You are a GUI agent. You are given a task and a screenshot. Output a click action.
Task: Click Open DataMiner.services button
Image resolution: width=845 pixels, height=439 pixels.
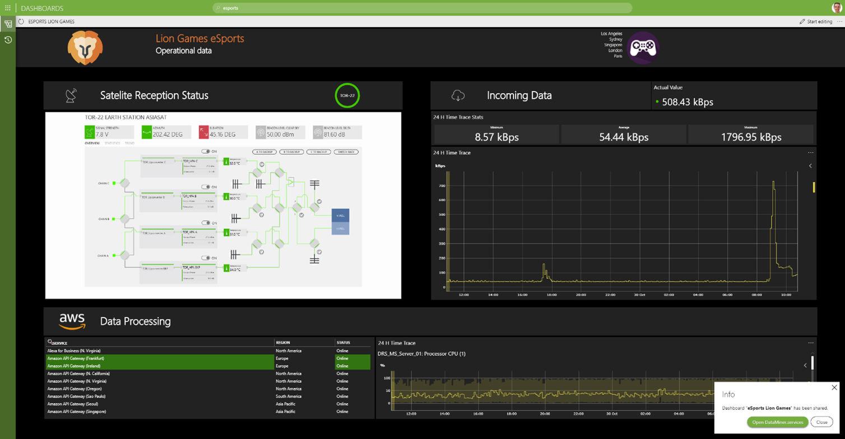coord(777,422)
